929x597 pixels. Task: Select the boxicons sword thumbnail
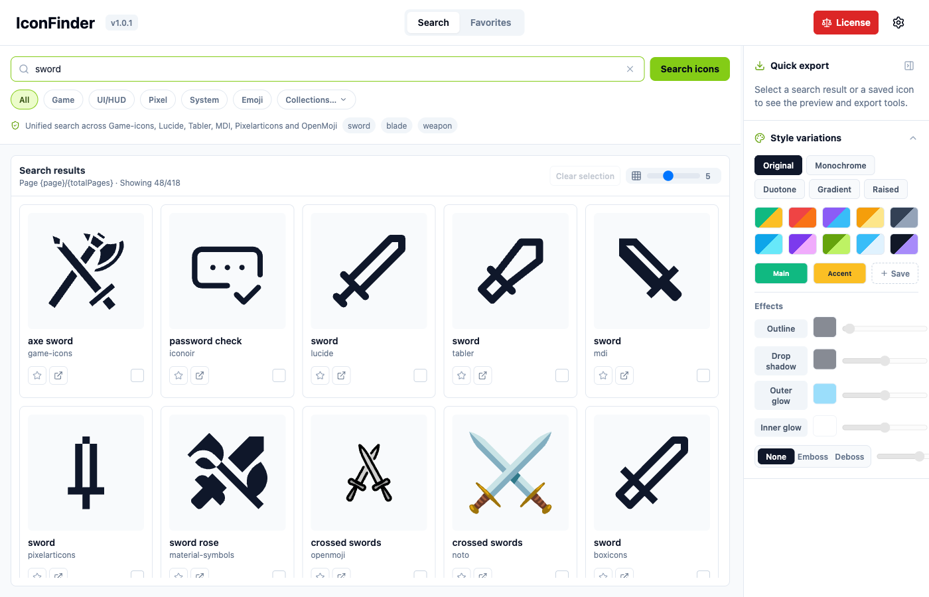point(652,472)
